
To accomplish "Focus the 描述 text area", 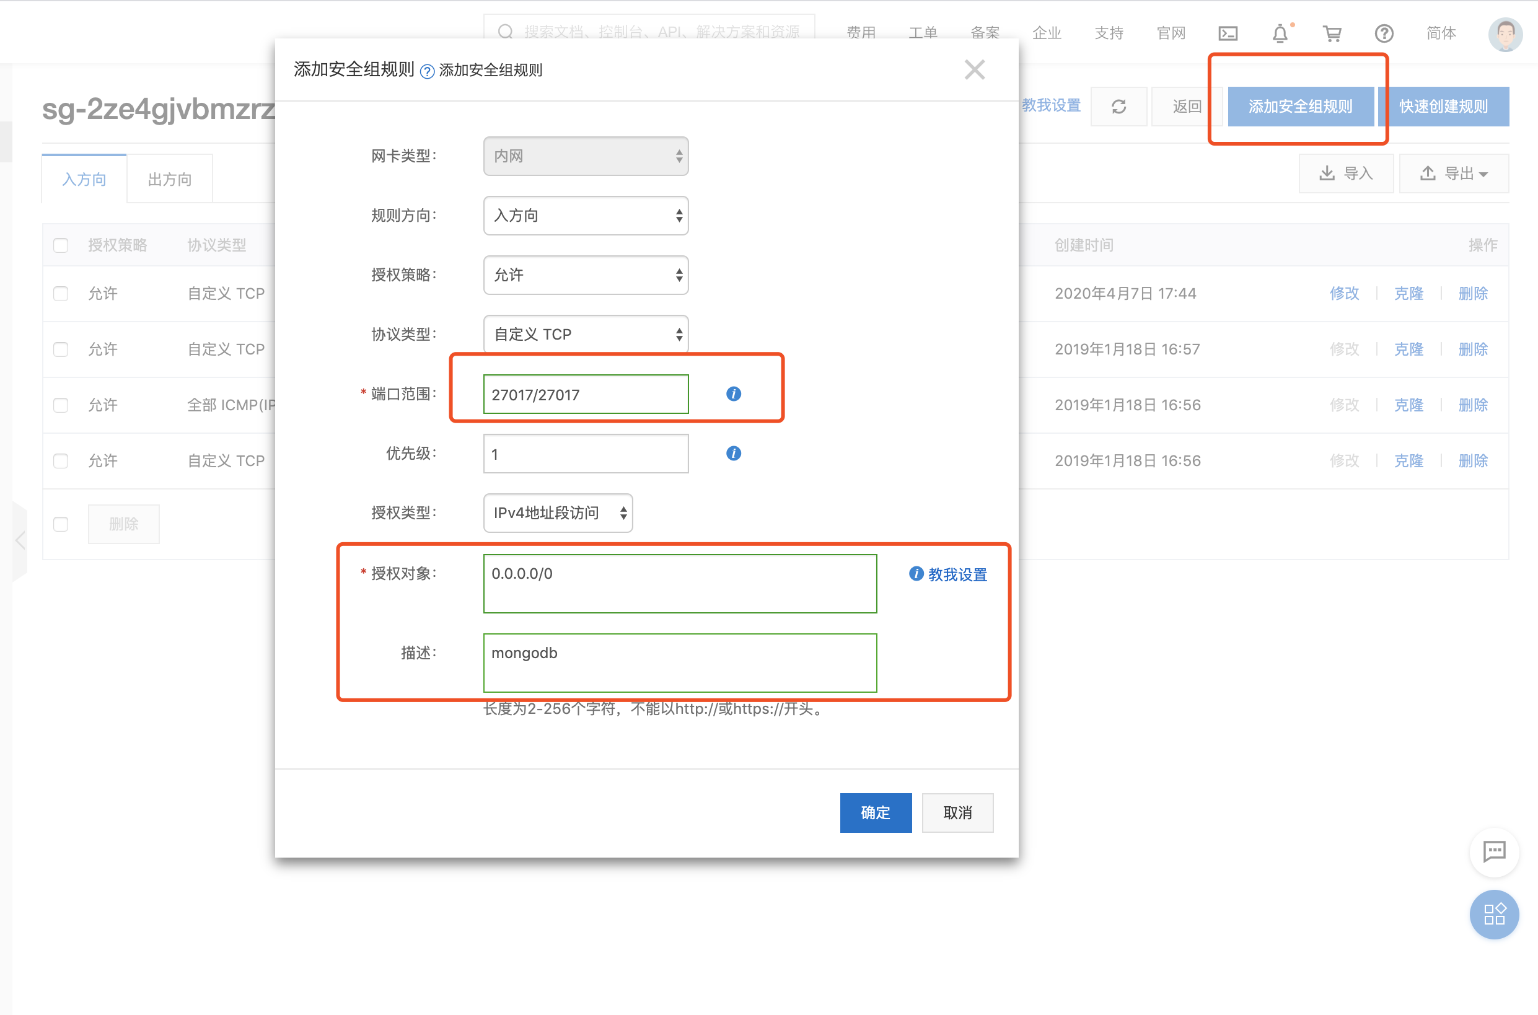I will tap(680, 663).
